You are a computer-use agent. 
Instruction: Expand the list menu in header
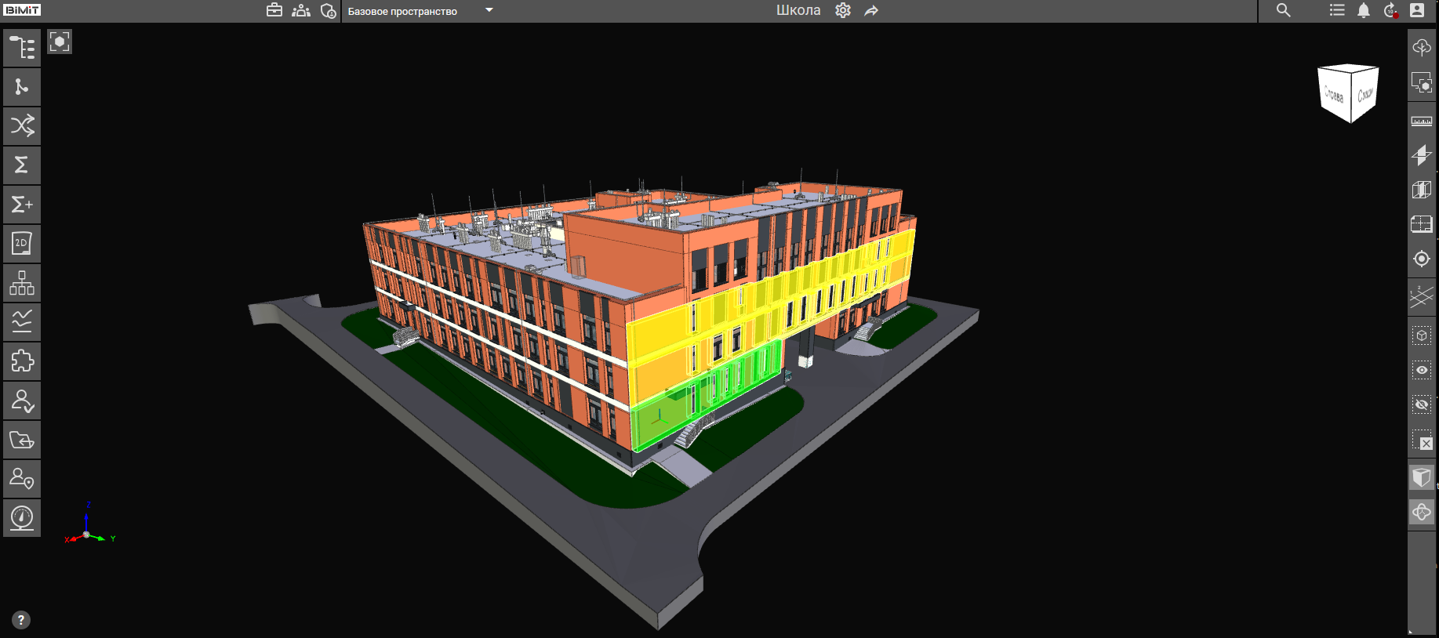(1337, 10)
